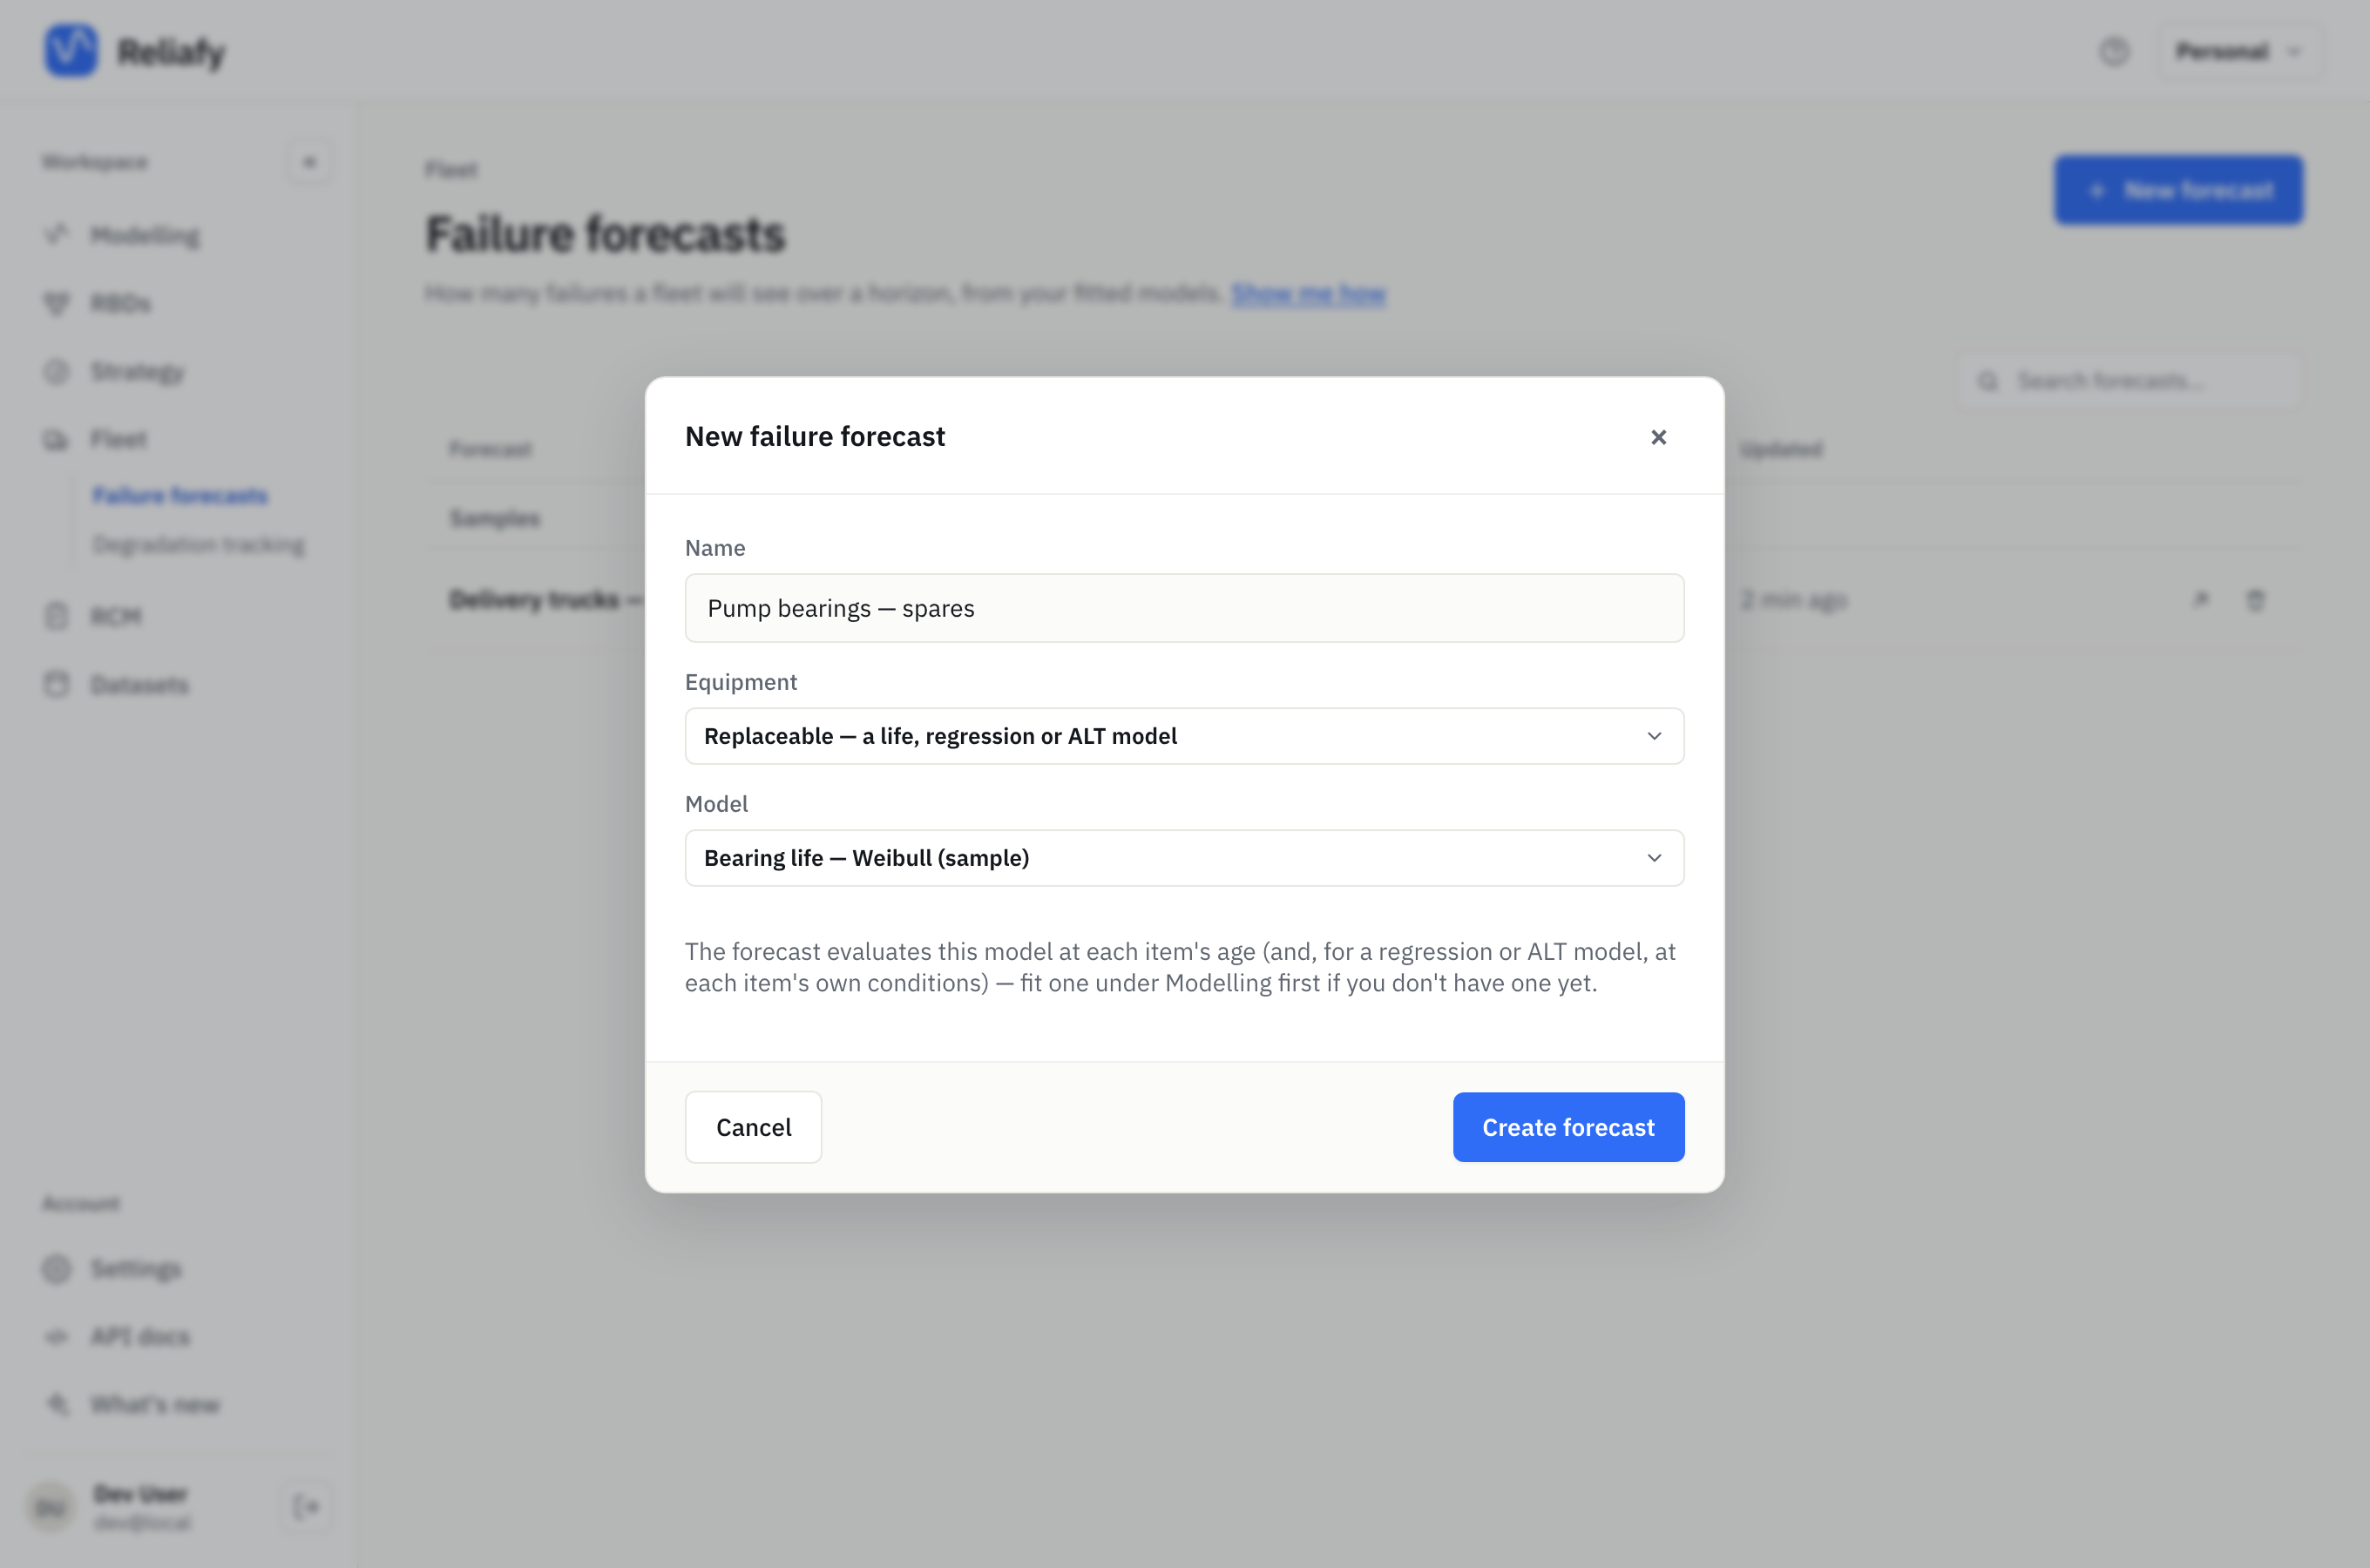Image resolution: width=2370 pixels, height=1568 pixels.
Task: Expand the Equipment dropdown
Action: [1184, 736]
